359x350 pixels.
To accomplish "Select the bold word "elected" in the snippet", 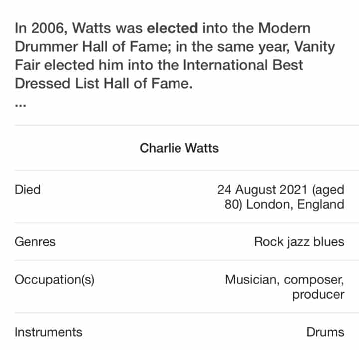I will [x=173, y=28].
